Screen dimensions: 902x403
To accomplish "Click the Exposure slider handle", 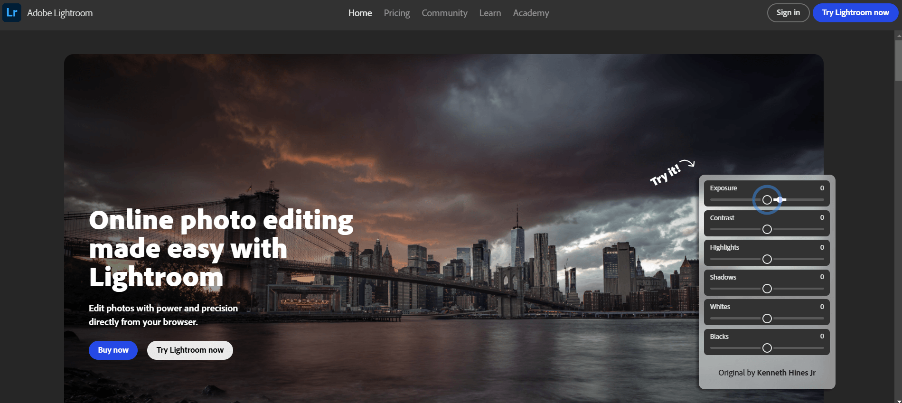I will click(x=767, y=200).
